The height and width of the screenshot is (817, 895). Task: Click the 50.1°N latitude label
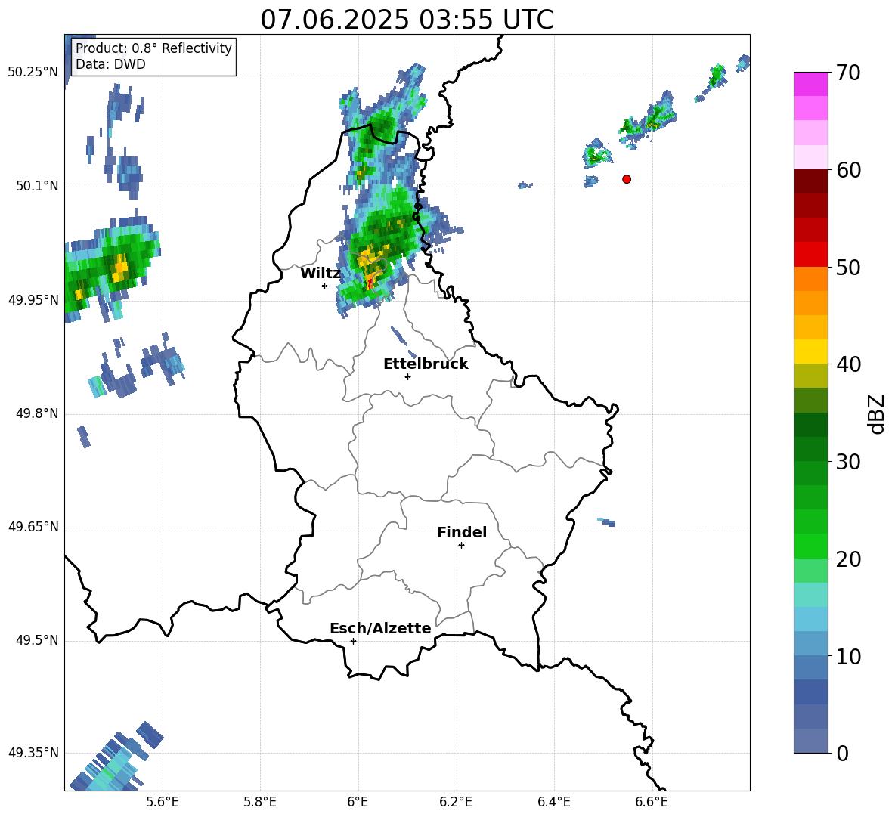pos(37,186)
